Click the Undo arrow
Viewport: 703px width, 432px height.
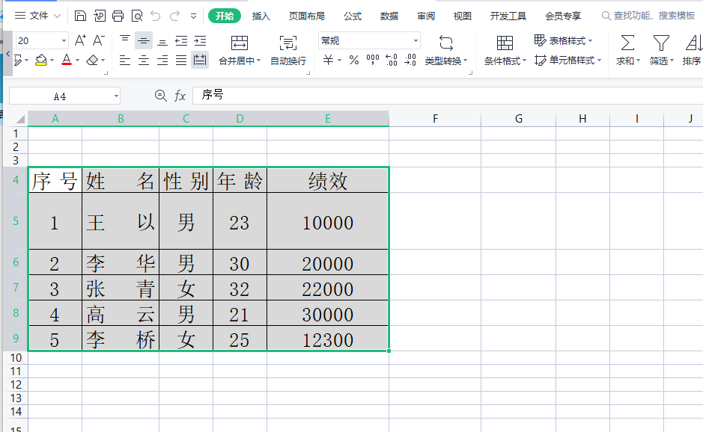tap(156, 16)
